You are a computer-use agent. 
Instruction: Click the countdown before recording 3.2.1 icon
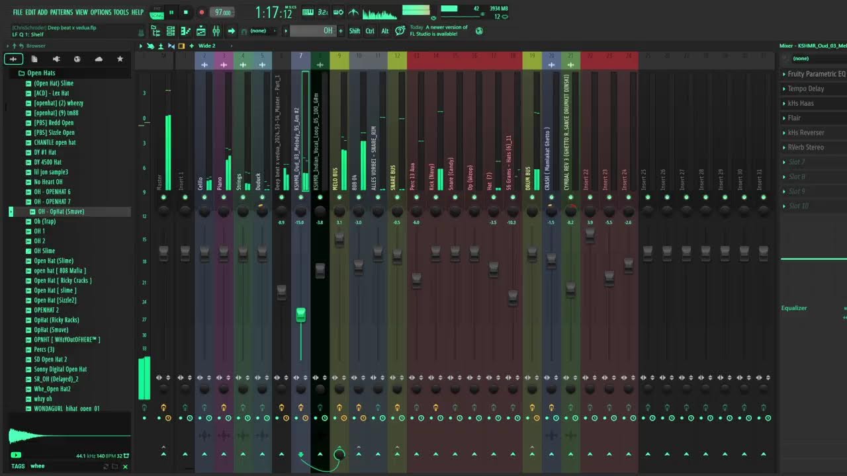(323, 12)
